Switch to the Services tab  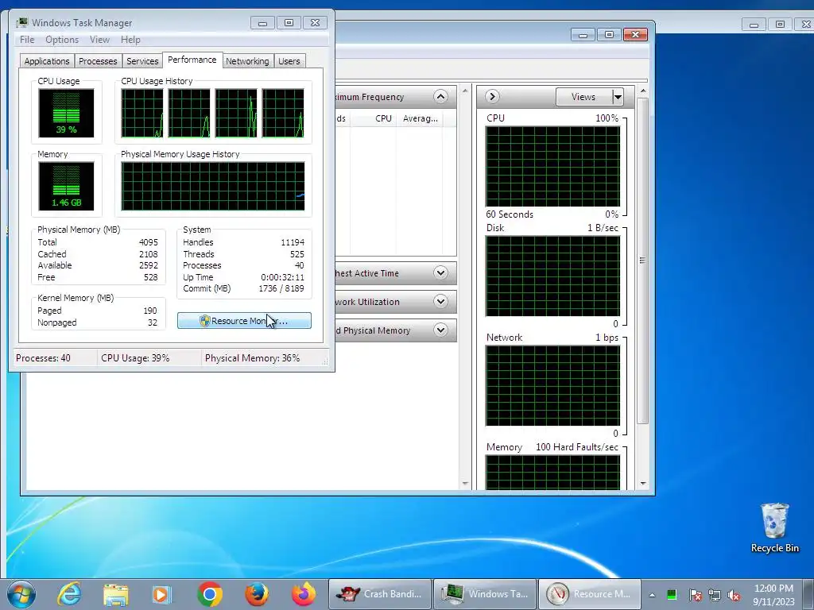coord(142,61)
